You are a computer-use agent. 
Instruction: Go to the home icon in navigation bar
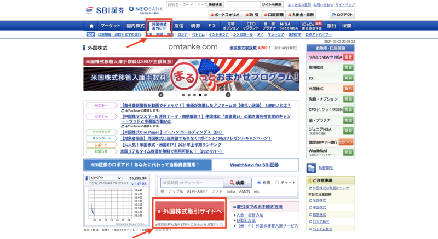[91, 26]
